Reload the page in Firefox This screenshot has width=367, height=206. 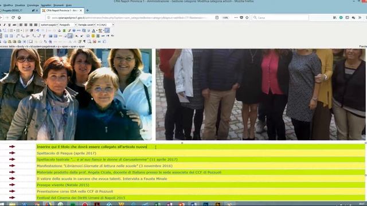click(13, 18)
